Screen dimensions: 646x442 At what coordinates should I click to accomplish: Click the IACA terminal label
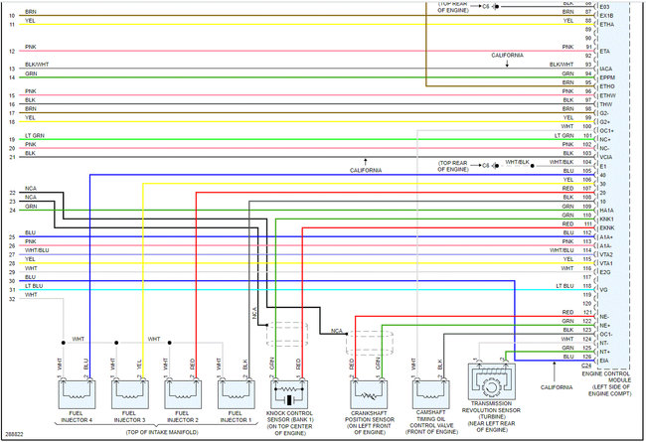click(606, 69)
